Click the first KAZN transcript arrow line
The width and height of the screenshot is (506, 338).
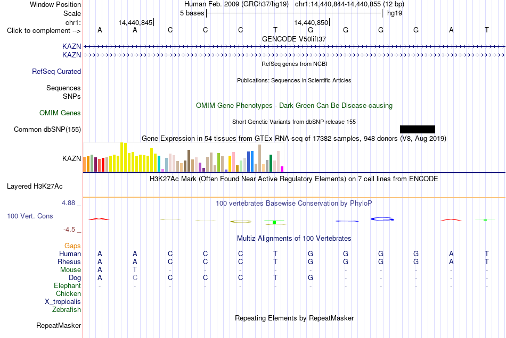[x=294, y=47]
